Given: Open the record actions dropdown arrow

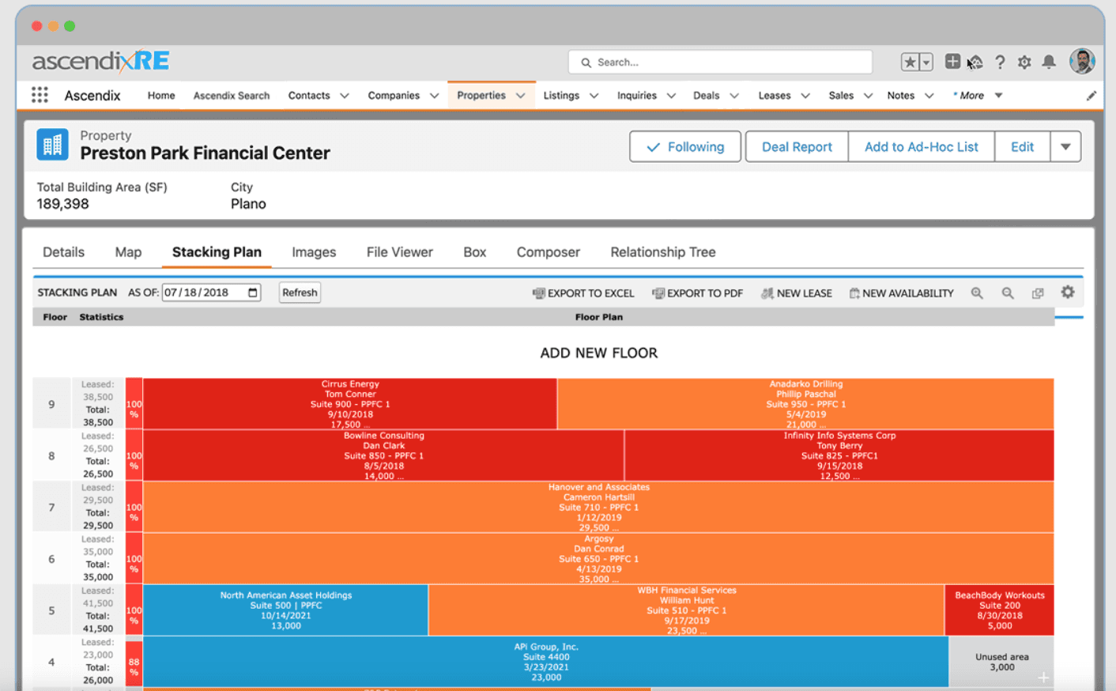Looking at the screenshot, I should (x=1065, y=146).
